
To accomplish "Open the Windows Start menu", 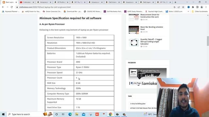I will click(3, 114).
